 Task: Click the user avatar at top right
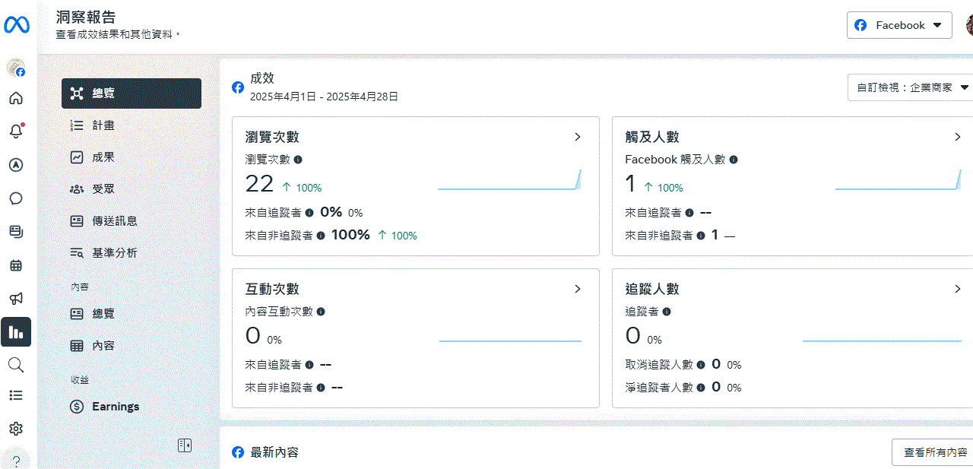click(969, 25)
